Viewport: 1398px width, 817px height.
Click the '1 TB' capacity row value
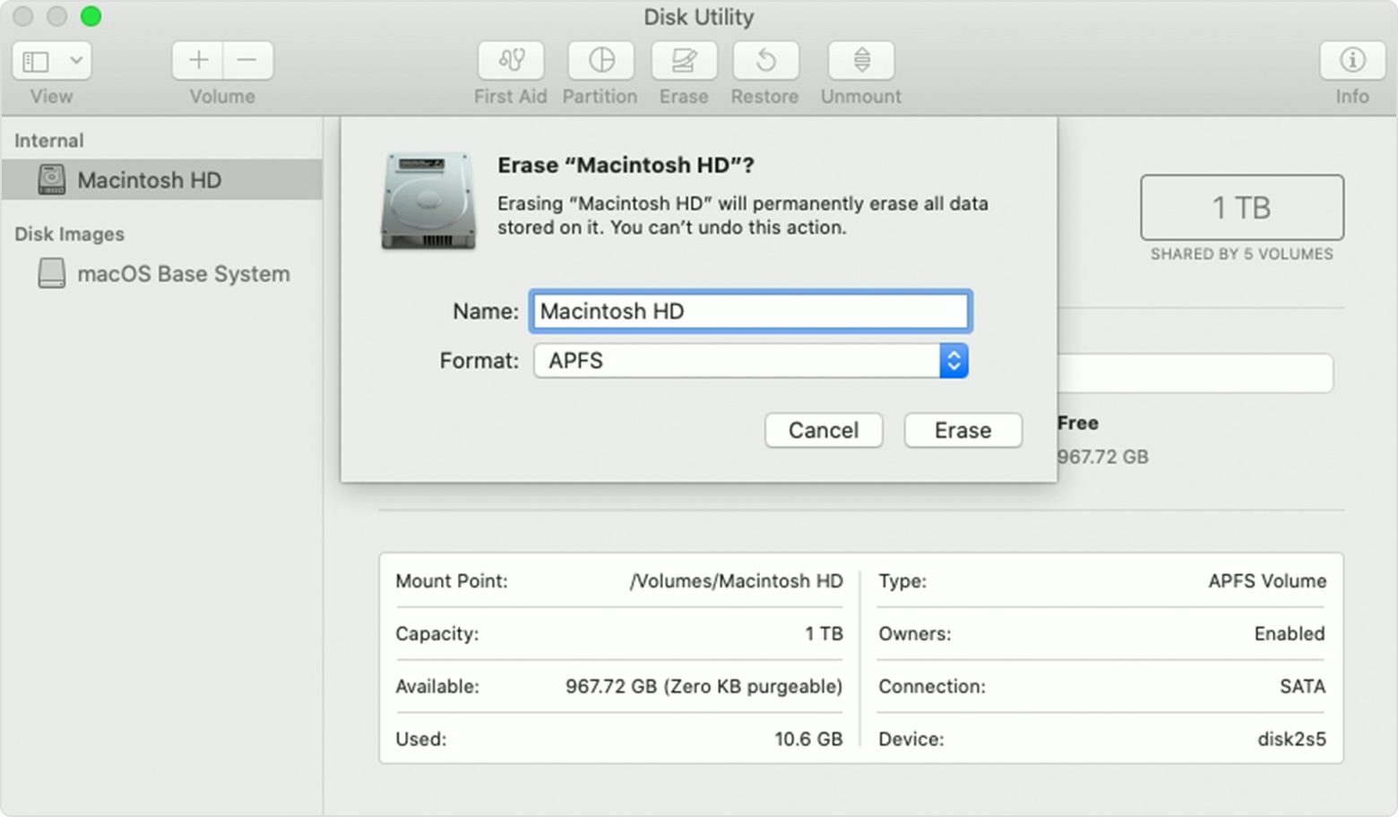pyautogui.click(x=824, y=633)
